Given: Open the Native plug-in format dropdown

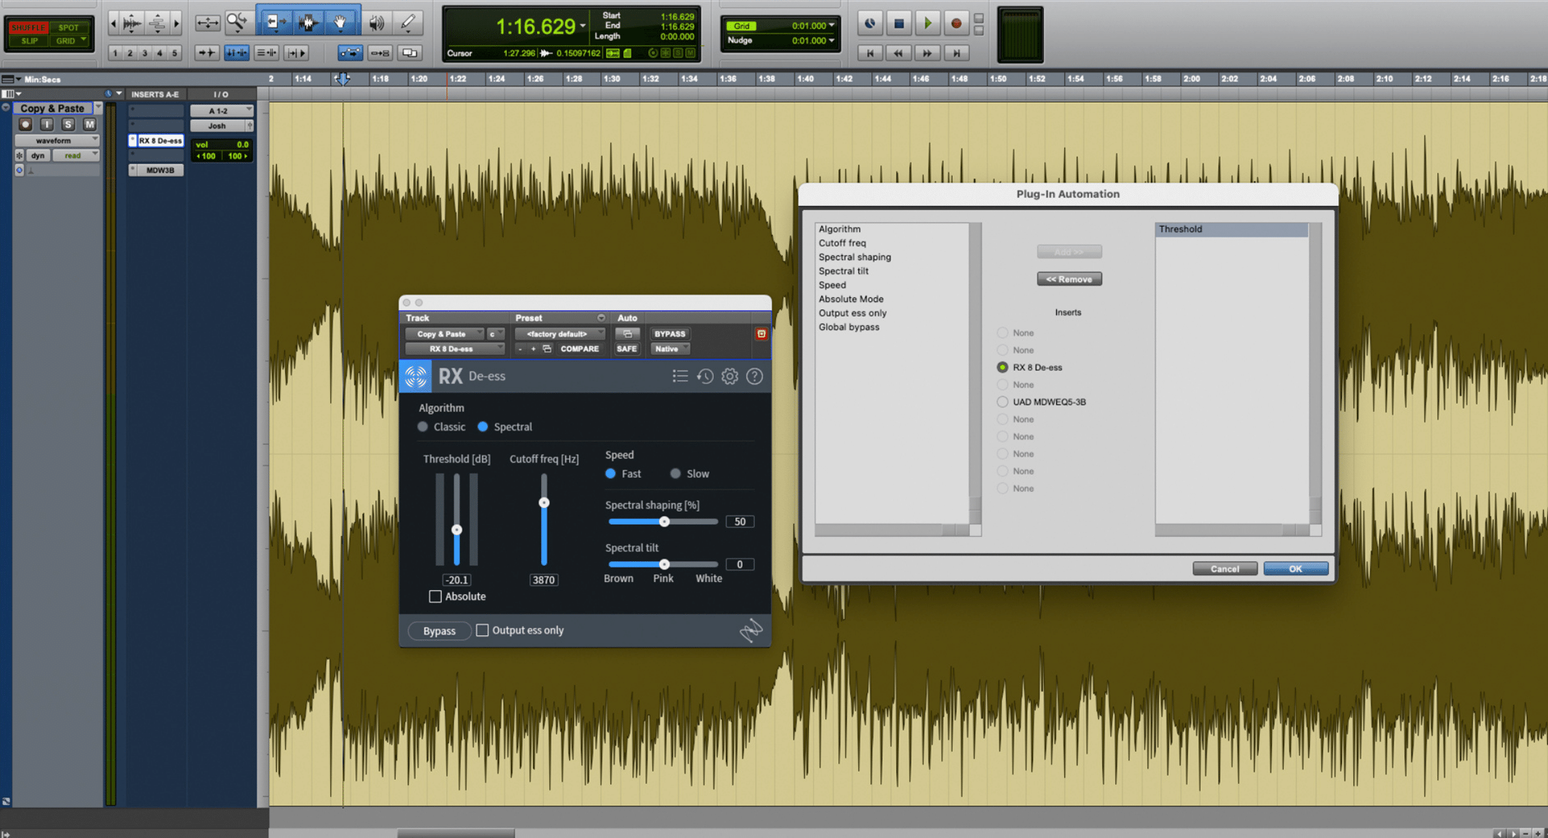Looking at the screenshot, I should point(670,348).
